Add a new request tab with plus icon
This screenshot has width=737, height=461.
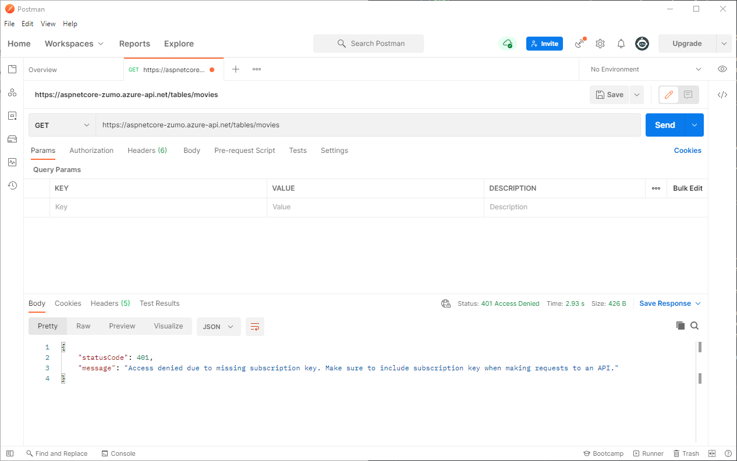[x=236, y=69]
